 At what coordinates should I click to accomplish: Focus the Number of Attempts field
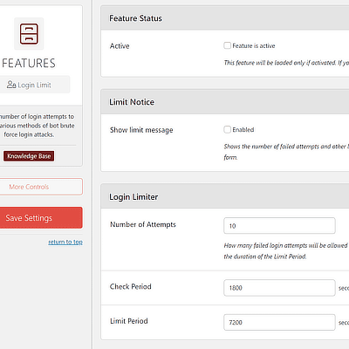pyautogui.click(x=279, y=226)
